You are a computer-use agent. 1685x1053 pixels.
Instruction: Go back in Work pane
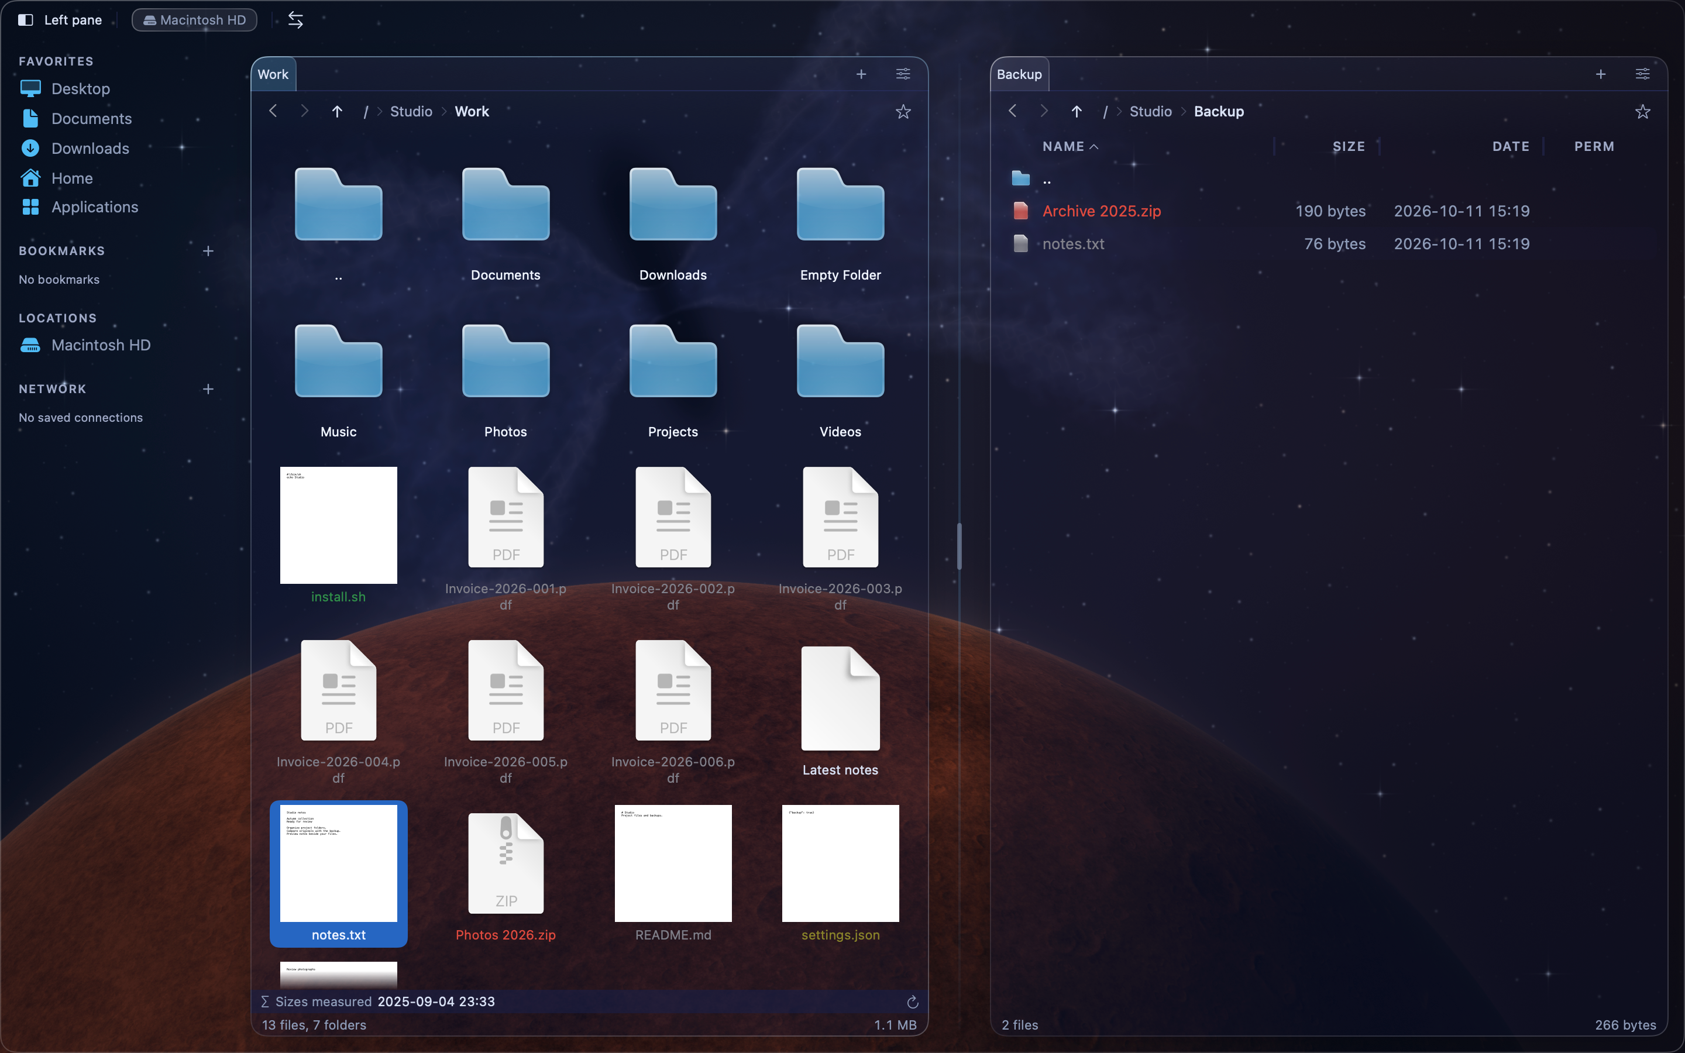tap(273, 111)
